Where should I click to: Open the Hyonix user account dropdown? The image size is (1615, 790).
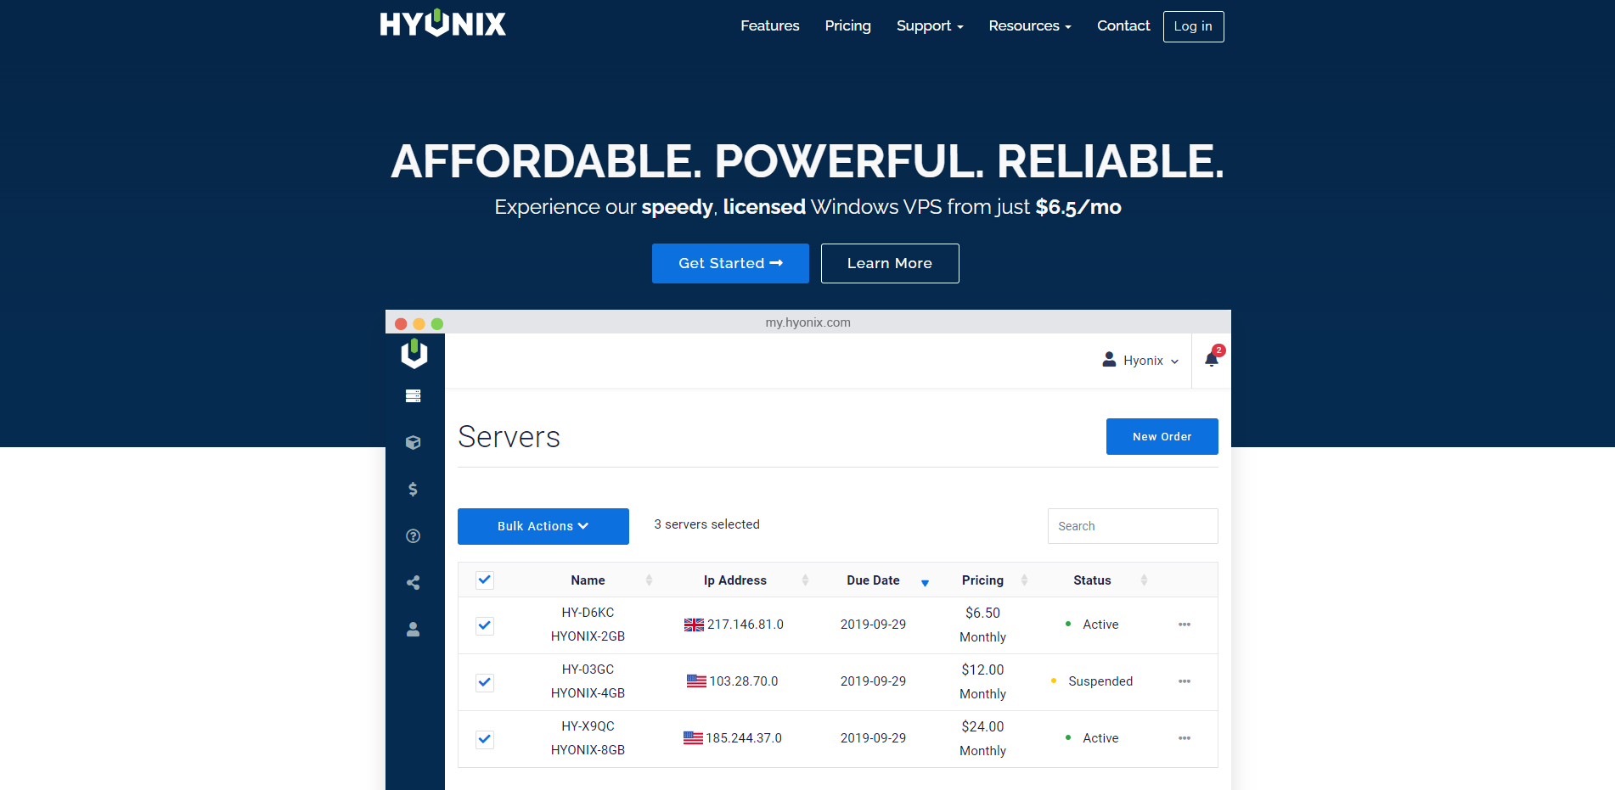pyautogui.click(x=1140, y=360)
